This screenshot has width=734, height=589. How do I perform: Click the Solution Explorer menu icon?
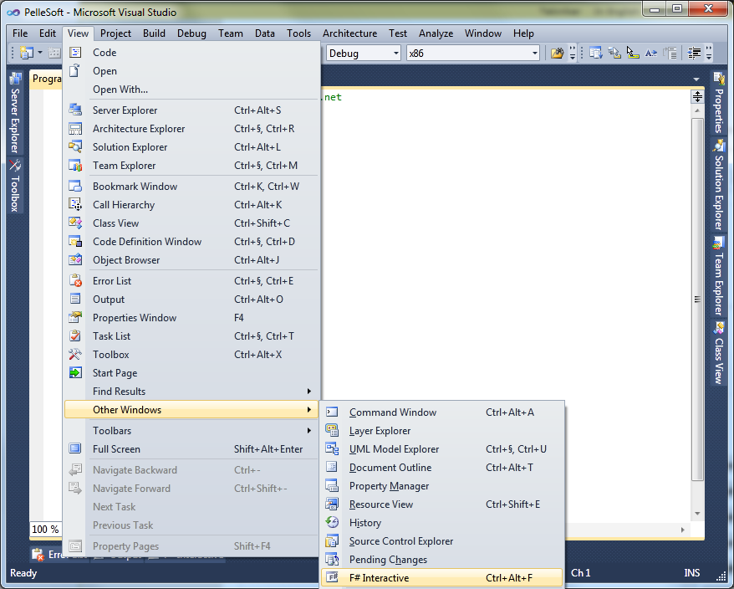(75, 146)
